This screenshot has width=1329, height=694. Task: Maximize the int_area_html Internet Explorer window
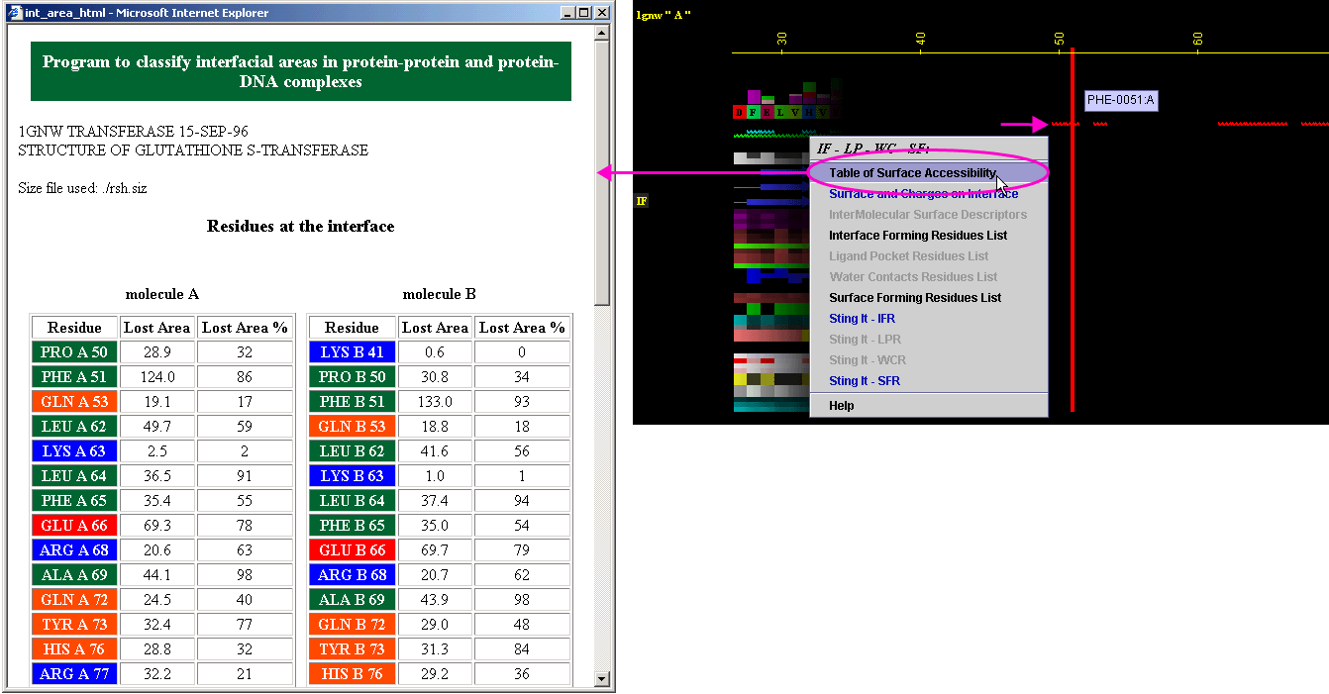pyautogui.click(x=582, y=13)
